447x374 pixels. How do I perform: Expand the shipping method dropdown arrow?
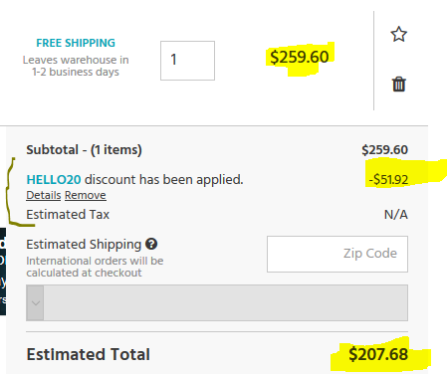click(x=35, y=302)
